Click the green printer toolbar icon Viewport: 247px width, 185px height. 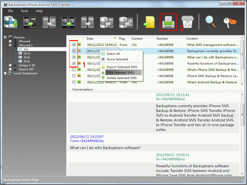tap(168, 22)
